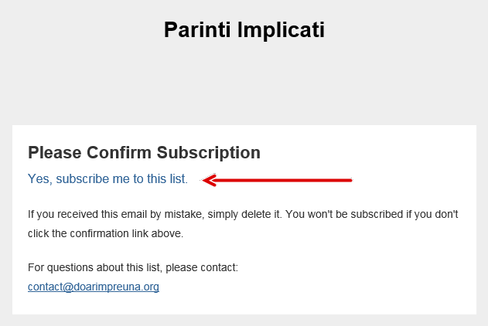Image resolution: width=488 pixels, height=326 pixels.
Task: Click the "click the confirmation link above" line
Action: (x=105, y=233)
